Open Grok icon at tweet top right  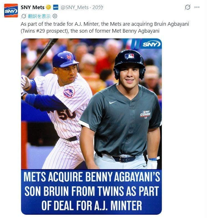tap(188, 7)
